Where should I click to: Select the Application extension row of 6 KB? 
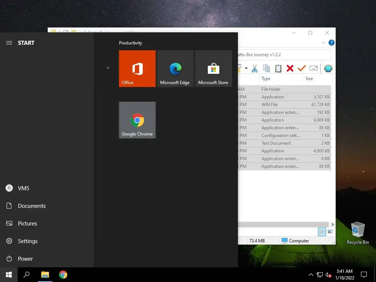pyautogui.click(x=285, y=159)
